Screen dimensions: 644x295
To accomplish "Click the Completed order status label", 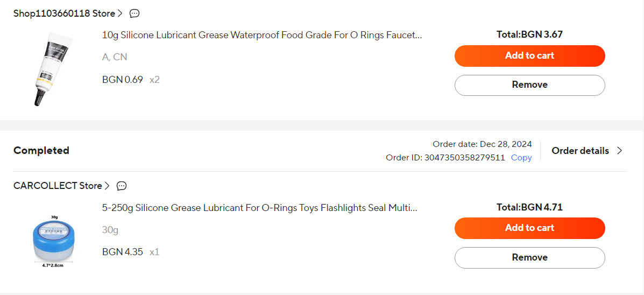I will [x=41, y=151].
